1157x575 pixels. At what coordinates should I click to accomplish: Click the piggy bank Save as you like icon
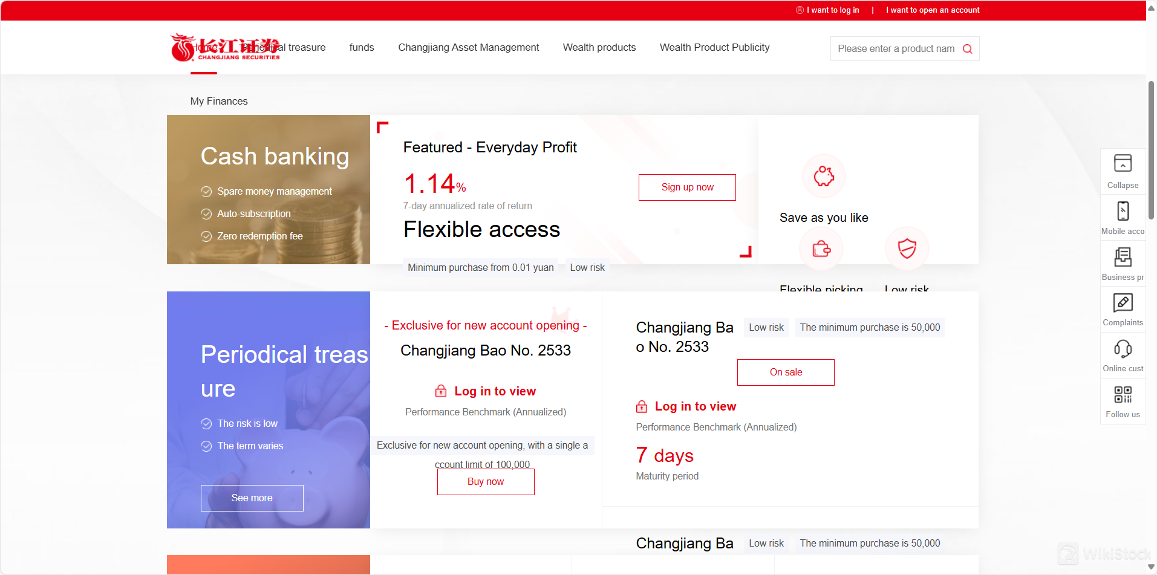pyautogui.click(x=823, y=177)
